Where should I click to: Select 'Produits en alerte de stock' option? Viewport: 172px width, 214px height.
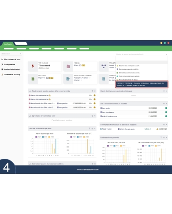(x=142, y=80)
